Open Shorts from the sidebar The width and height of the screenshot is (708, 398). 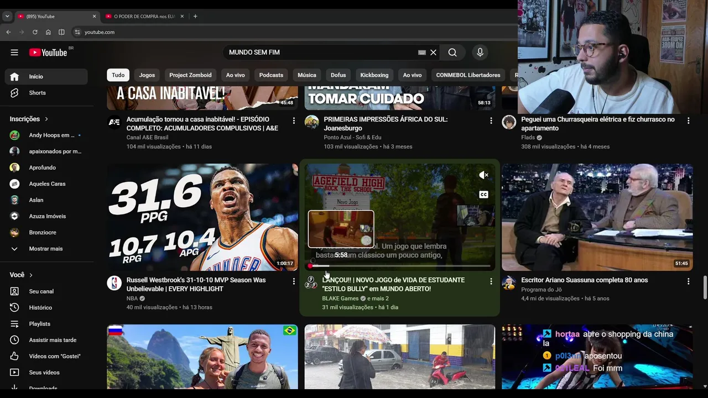click(46, 93)
